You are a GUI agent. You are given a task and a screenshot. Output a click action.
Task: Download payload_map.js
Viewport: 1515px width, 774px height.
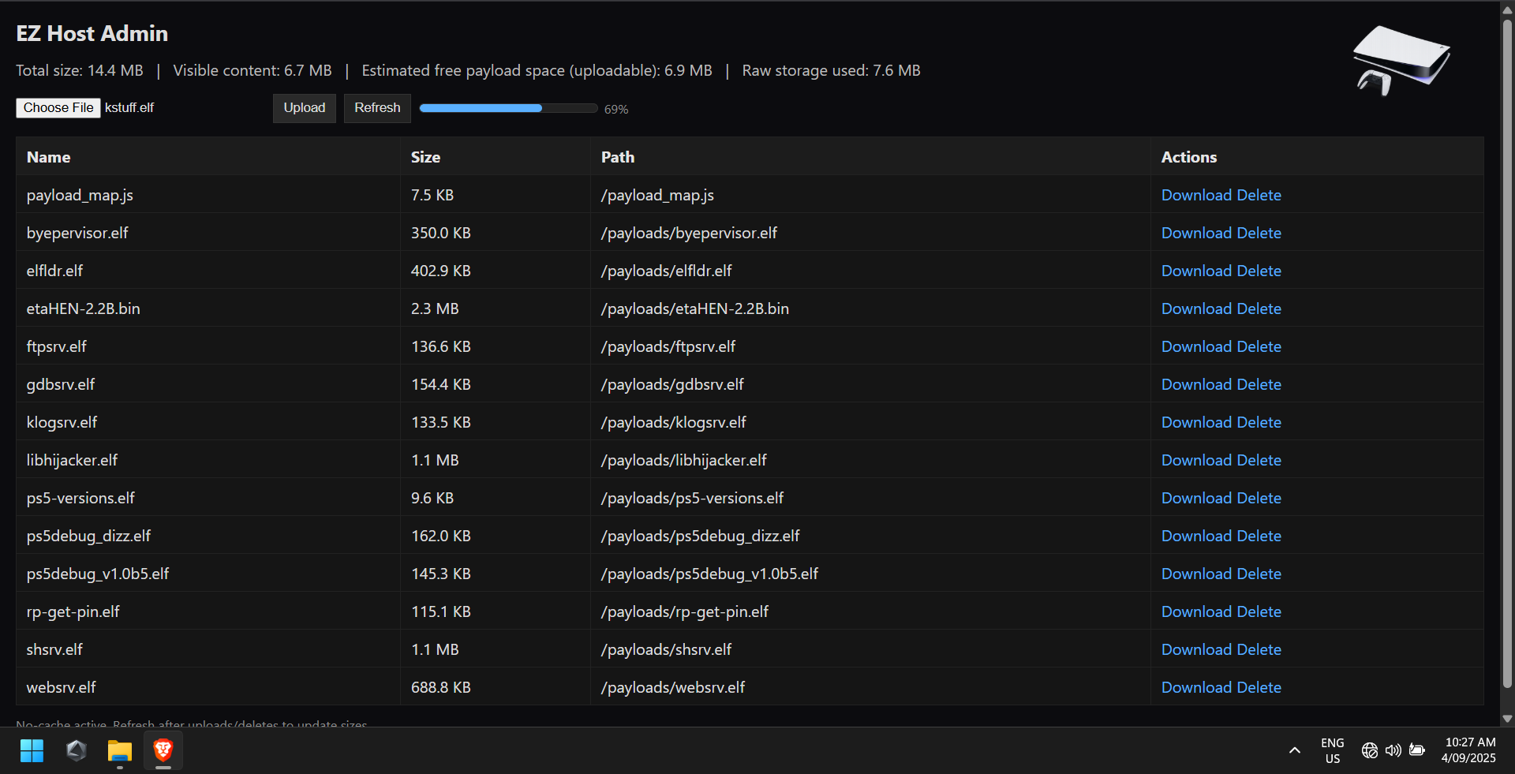1196,195
